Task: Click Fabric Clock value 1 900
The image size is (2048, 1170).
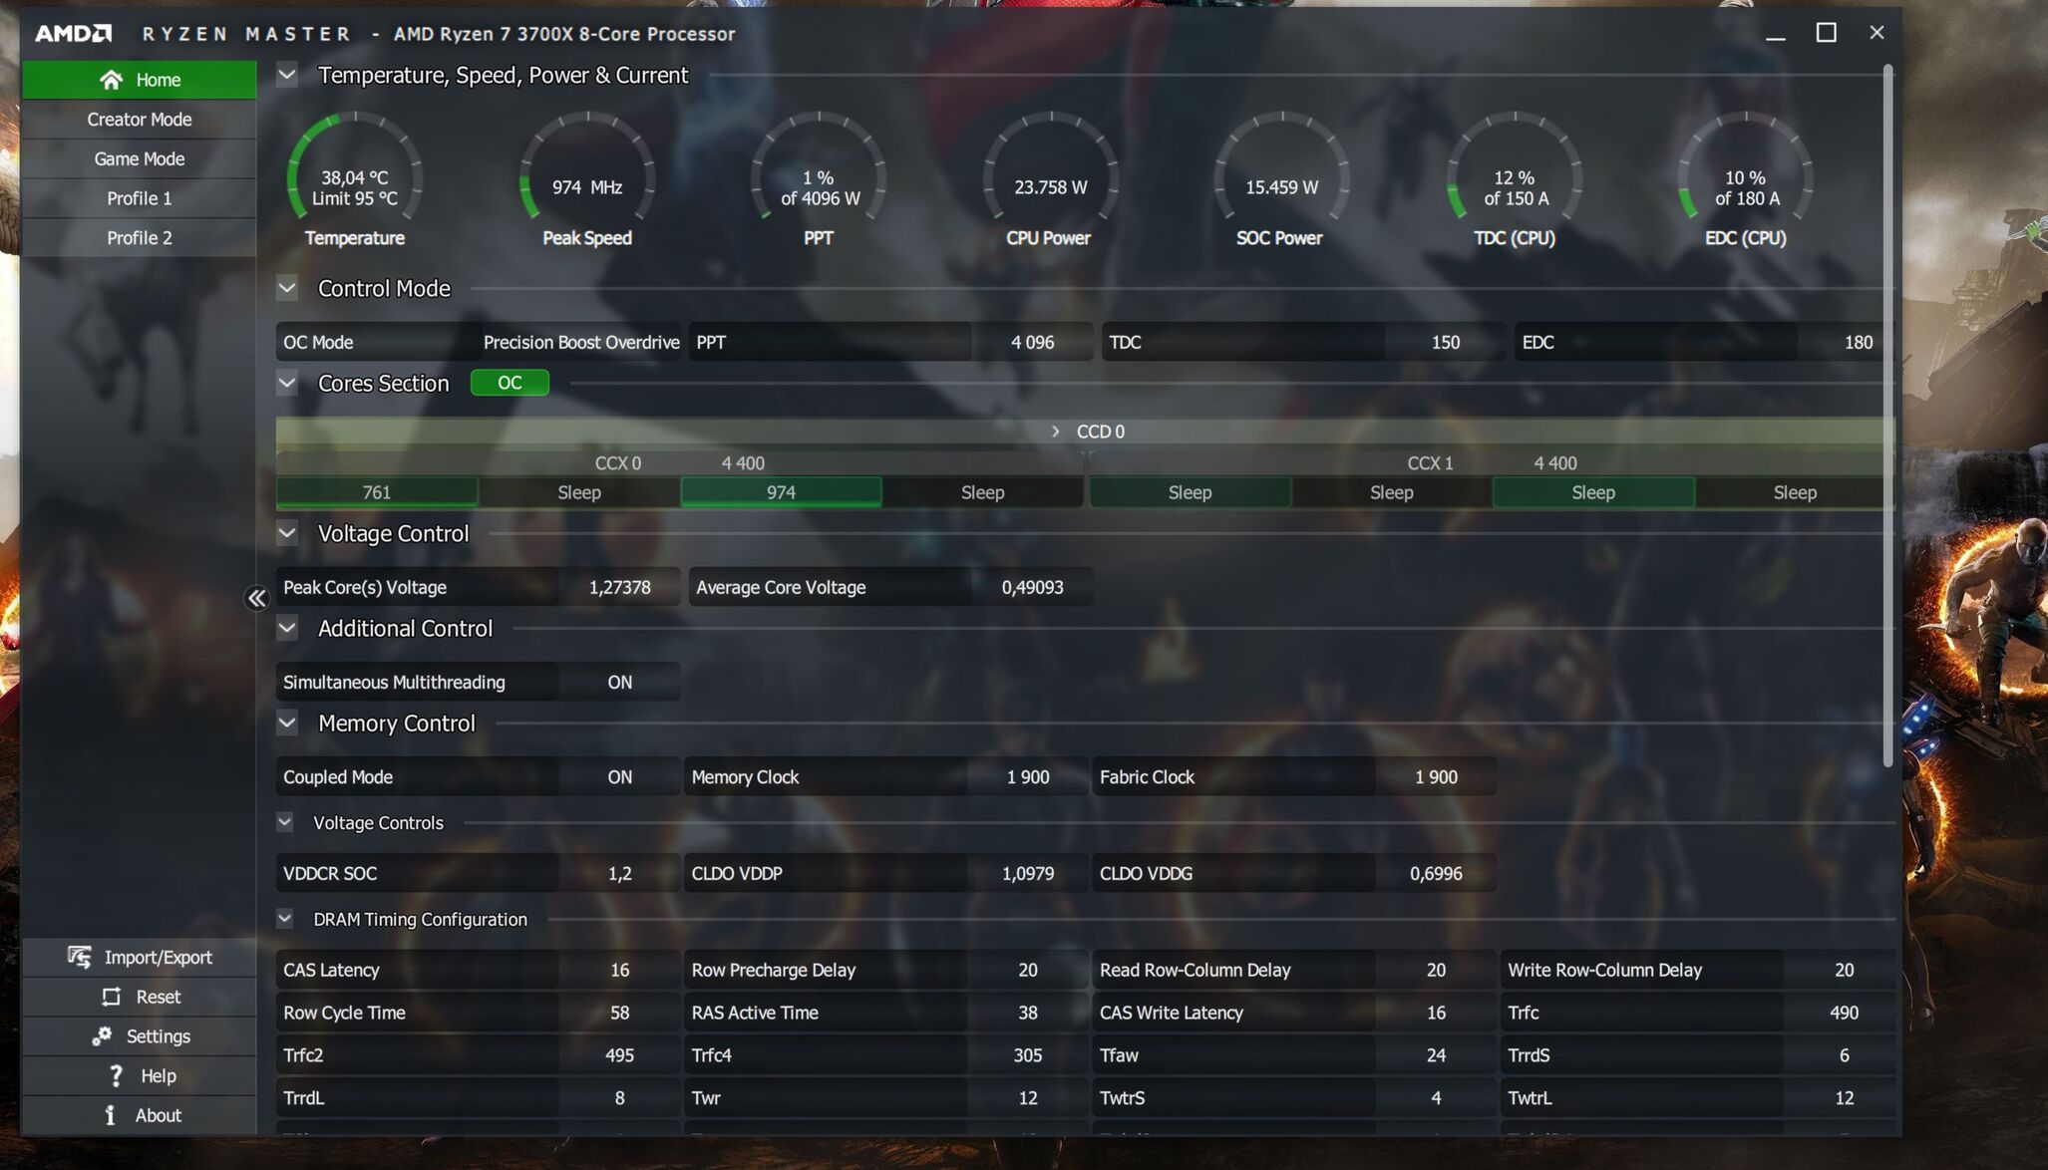Action: [1436, 776]
